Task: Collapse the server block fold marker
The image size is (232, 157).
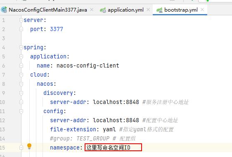Action: pyautogui.click(x=21, y=20)
